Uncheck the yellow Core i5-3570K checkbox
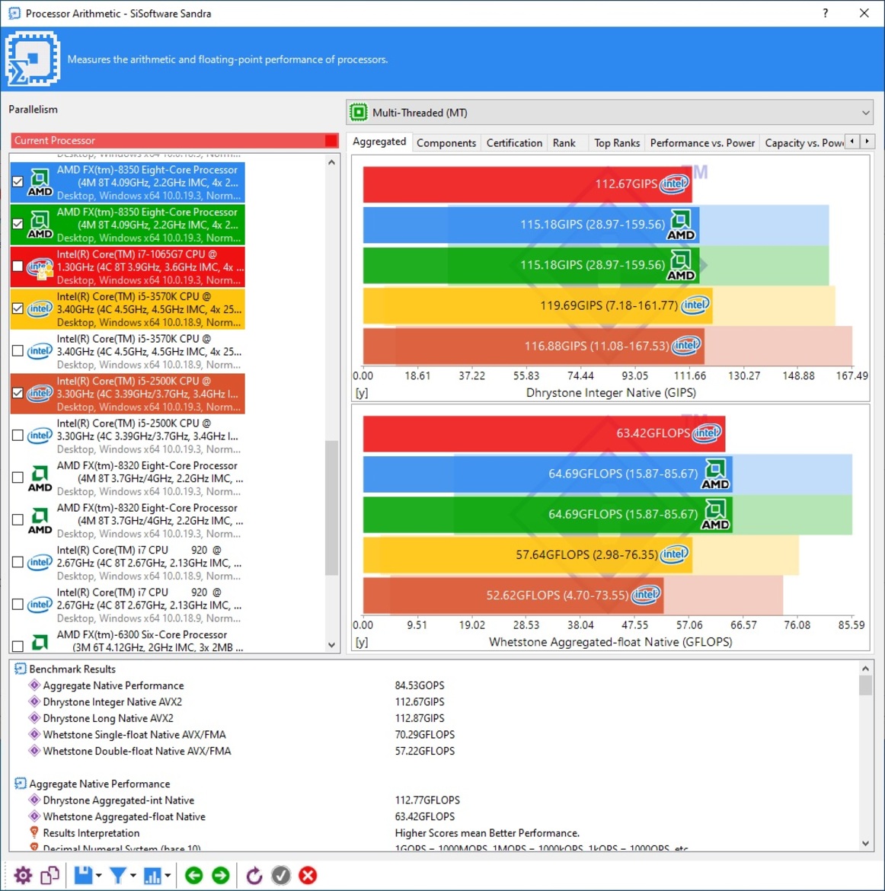The width and height of the screenshot is (885, 891). tap(18, 308)
